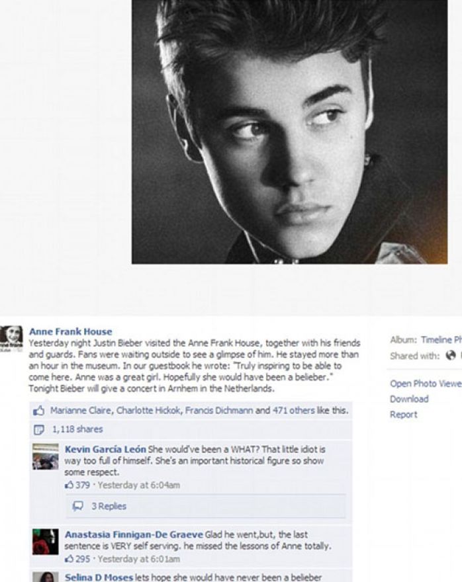Open Kevin García León's profile name
462x582 pixels.
tap(105, 449)
